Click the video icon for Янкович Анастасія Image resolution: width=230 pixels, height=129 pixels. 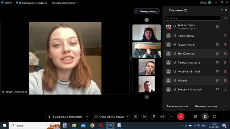point(217,89)
